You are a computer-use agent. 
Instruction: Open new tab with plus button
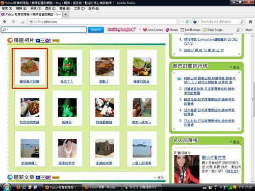click(66, 14)
